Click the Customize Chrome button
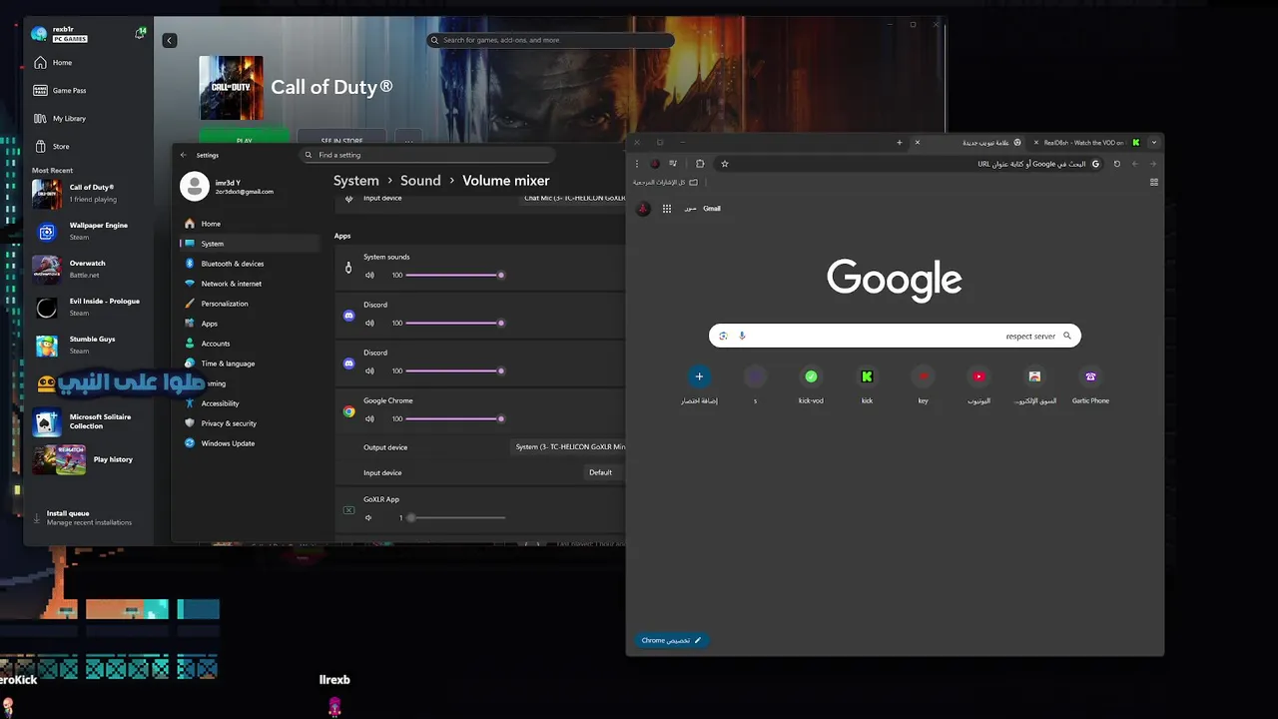The width and height of the screenshot is (1278, 719). 671,640
